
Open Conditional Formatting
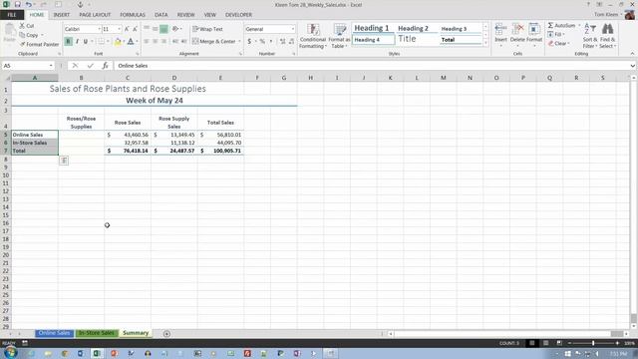click(312, 36)
